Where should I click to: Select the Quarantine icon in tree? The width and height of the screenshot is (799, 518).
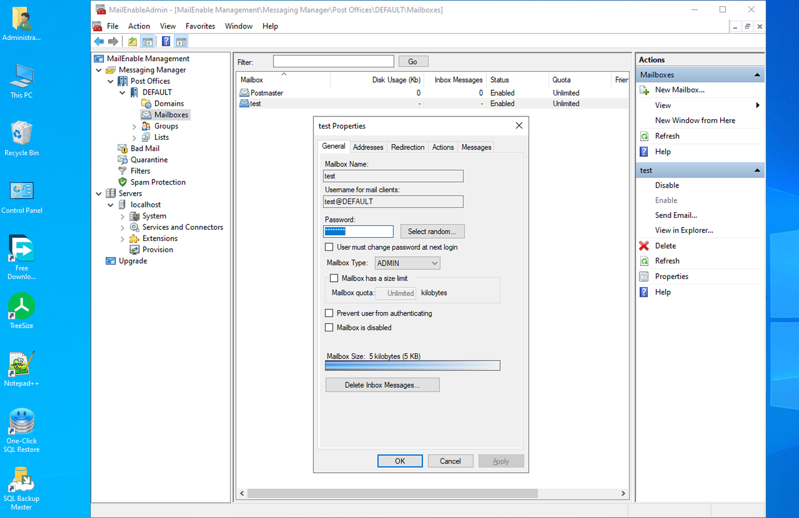[x=122, y=160]
